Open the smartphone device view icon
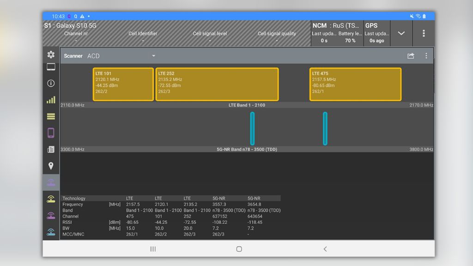This screenshot has width=473, height=266. [x=51, y=133]
